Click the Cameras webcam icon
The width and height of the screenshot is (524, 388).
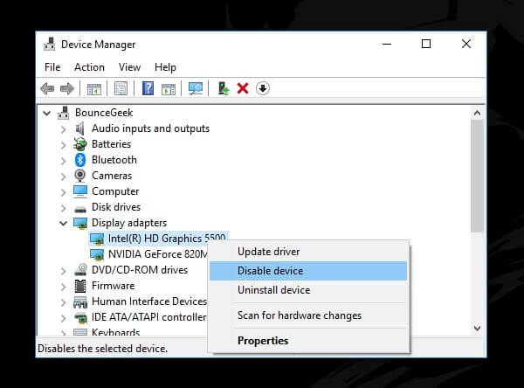click(x=79, y=176)
